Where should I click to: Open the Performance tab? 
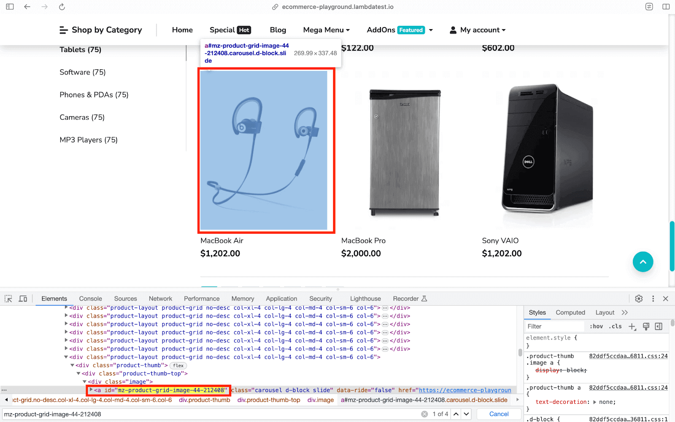[202, 299]
